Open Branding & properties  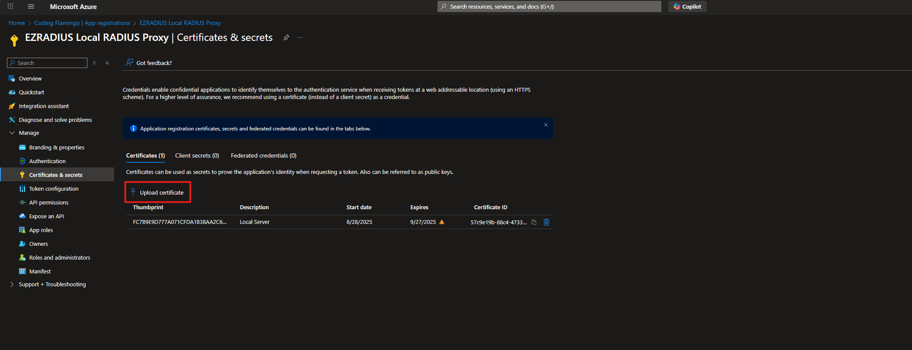[x=56, y=147]
